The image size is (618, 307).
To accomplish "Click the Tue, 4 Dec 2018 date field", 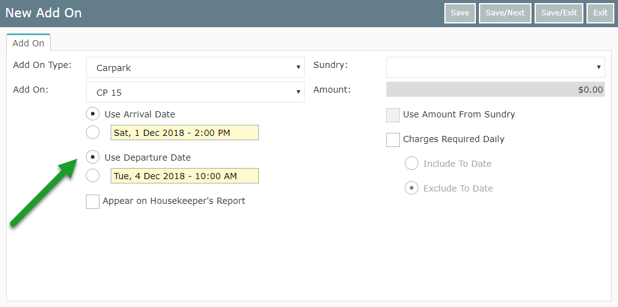I will click(184, 176).
